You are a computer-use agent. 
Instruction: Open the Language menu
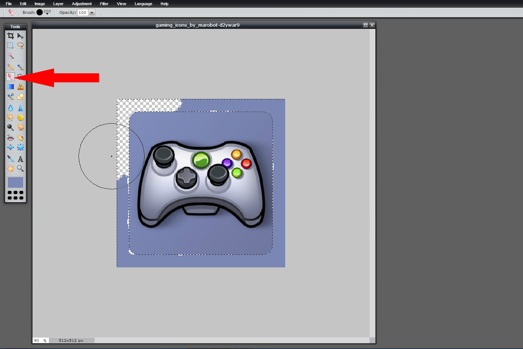pos(143,4)
